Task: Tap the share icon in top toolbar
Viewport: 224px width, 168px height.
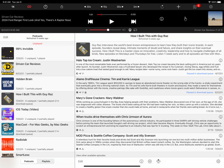Action: click(62, 7)
